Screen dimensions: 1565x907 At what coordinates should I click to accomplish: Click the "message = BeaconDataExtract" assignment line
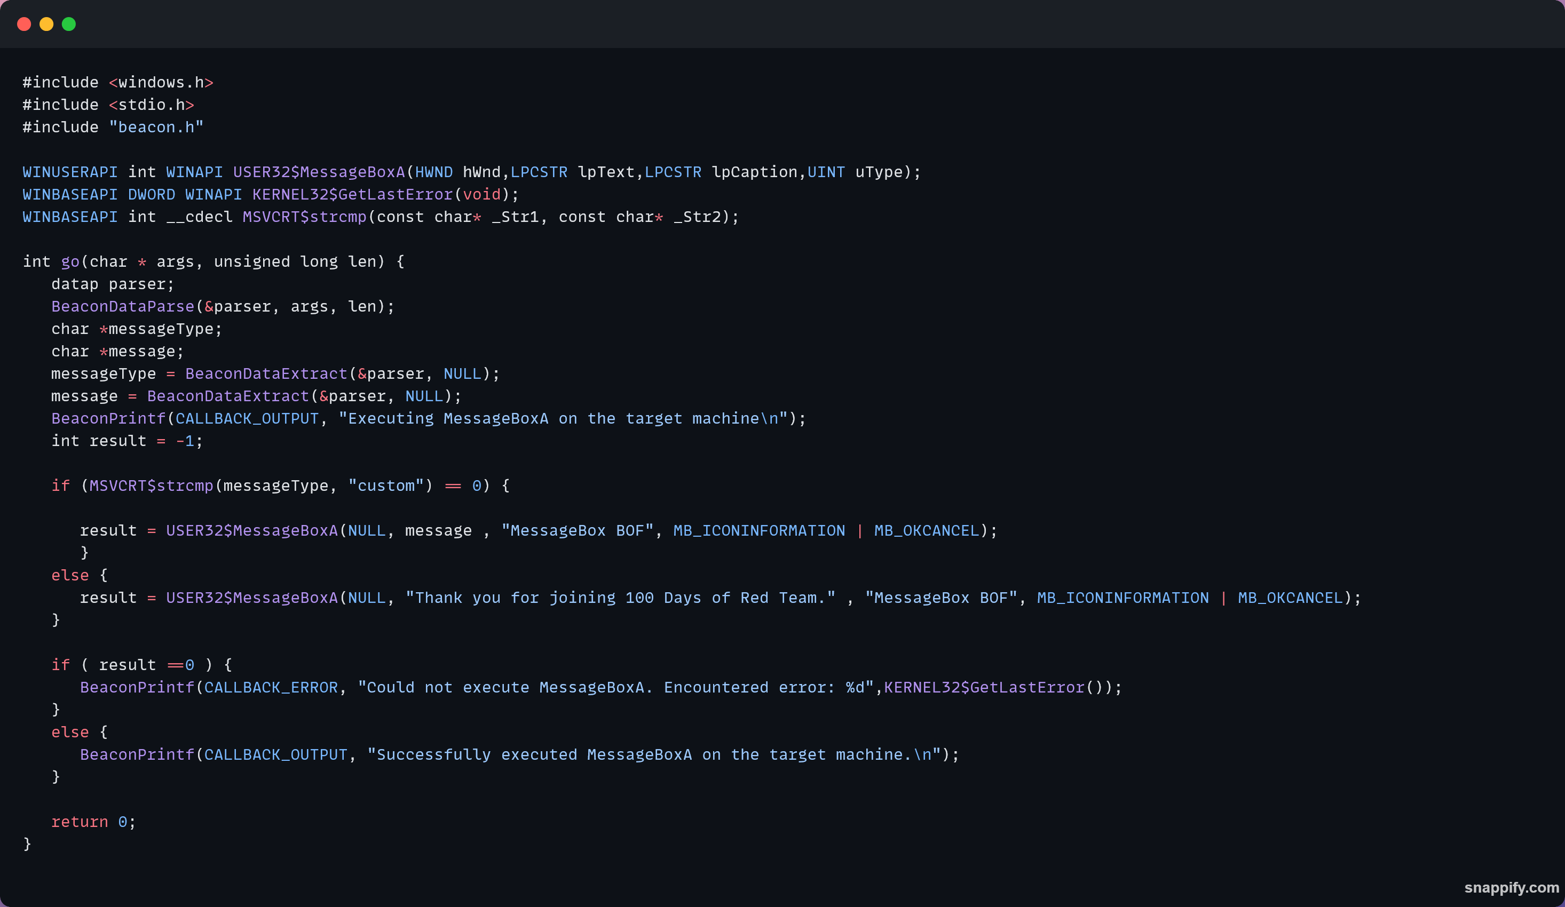[257, 396]
